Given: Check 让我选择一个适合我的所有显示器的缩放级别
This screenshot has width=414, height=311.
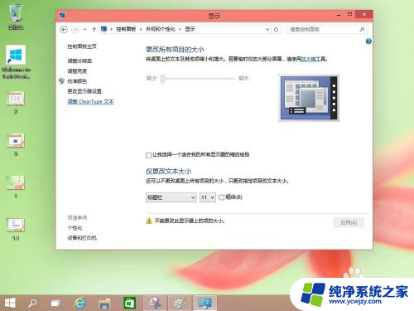Looking at the screenshot, I should pos(148,155).
